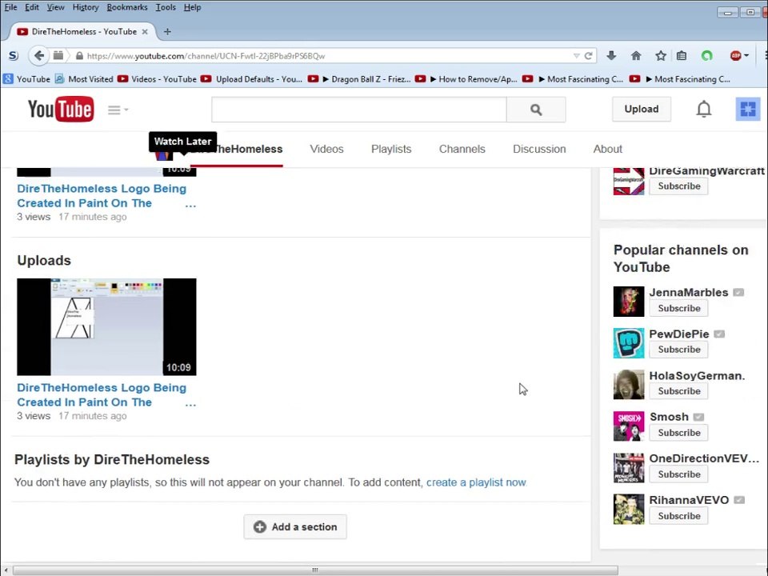Focus the YouTube search field
The image size is (768, 576).
point(359,110)
